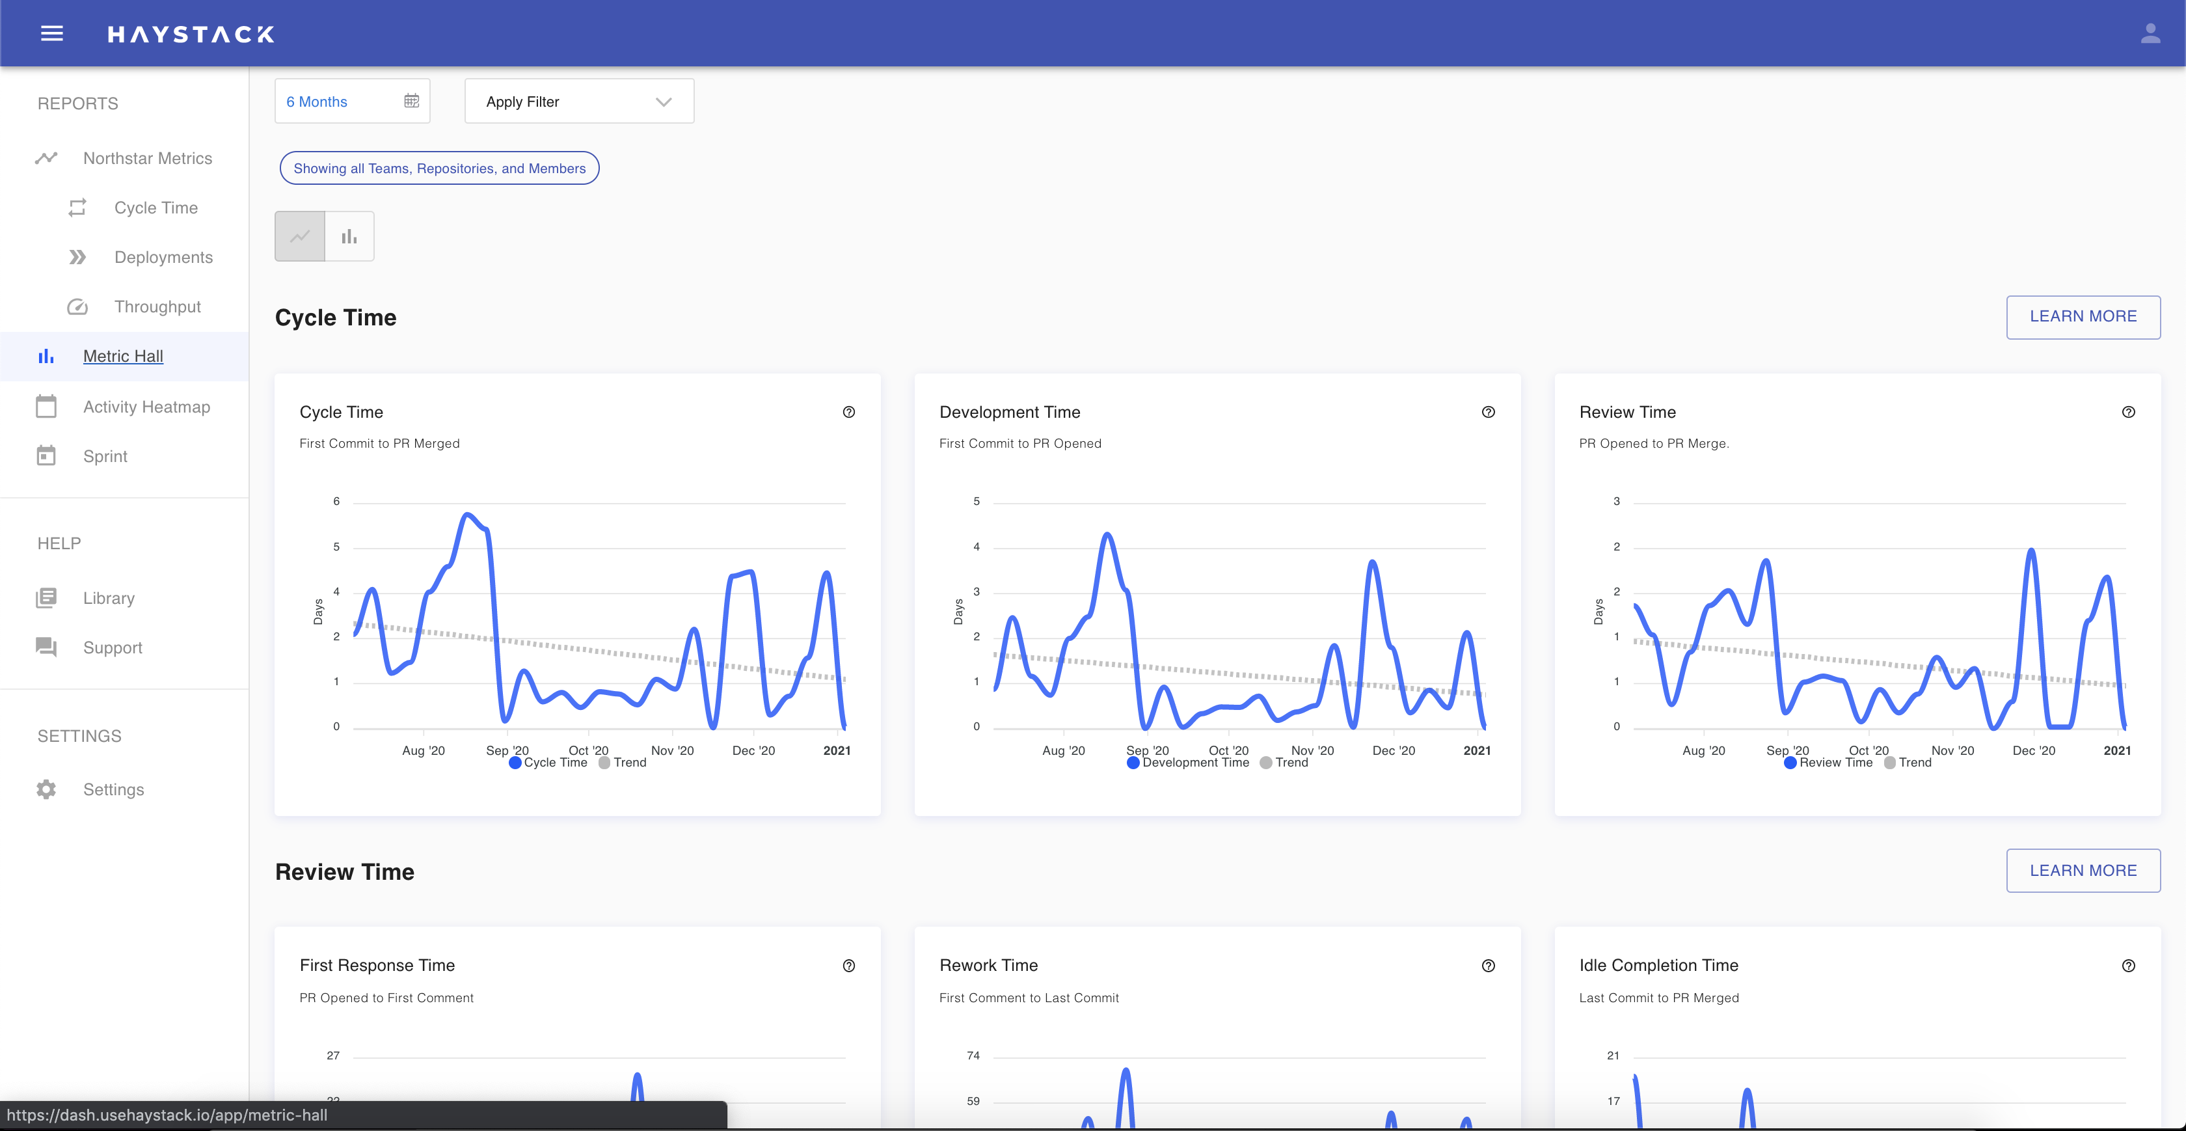This screenshot has height=1131, width=2186.
Task: Click Learn More for Cycle Time section
Action: coord(2083,317)
